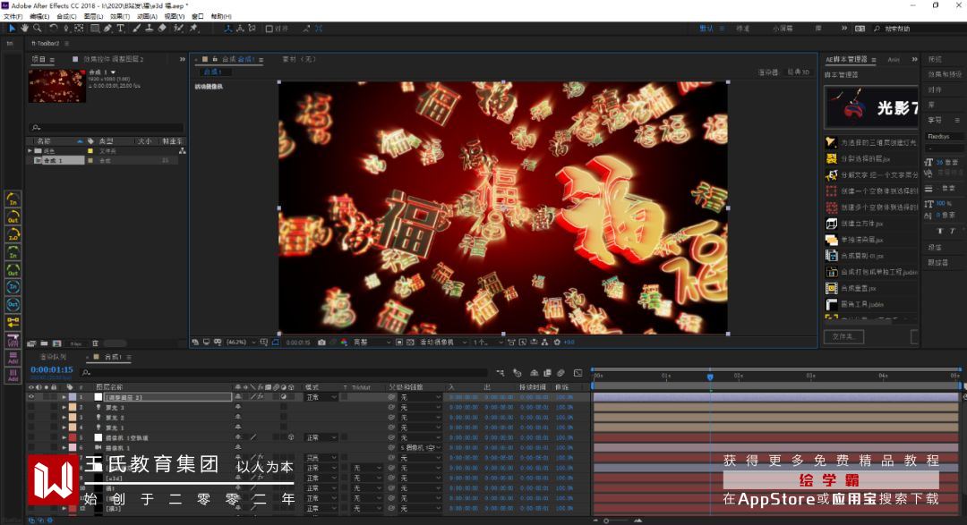Image resolution: width=967 pixels, height=525 pixels.
Task: Click the 文件夹 button in script manager
Action: [x=843, y=337]
